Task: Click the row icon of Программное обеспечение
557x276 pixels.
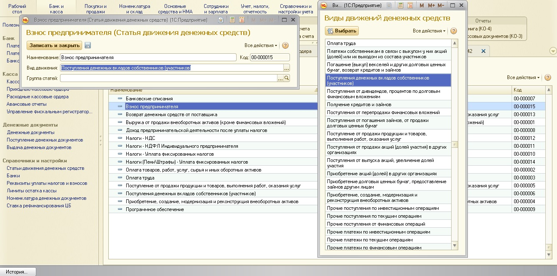Action: (120, 209)
